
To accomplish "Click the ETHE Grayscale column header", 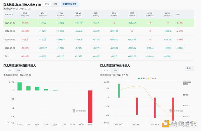I will click(x=25, y=14).
